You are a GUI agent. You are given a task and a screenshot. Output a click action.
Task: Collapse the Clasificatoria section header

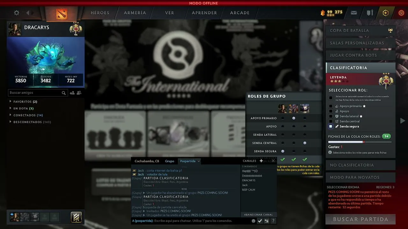(361, 68)
